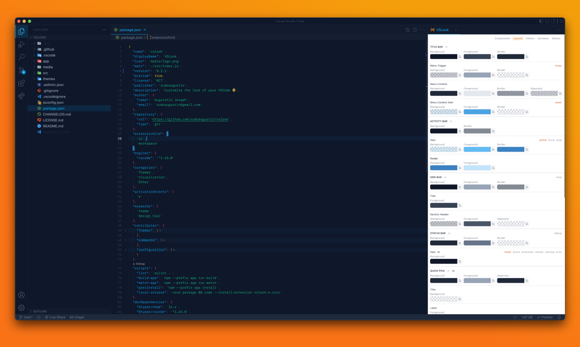Copy Title Bar Background color value icon
The width and height of the screenshot is (580, 347).
tap(460, 57)
